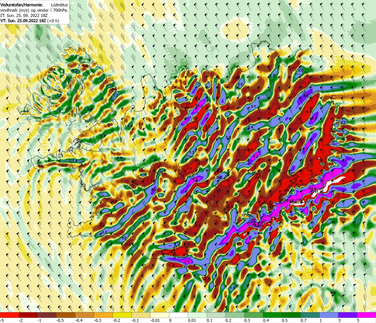Click the -5 legend scale label
The image size is (376, 323).
tap(2, 320)
